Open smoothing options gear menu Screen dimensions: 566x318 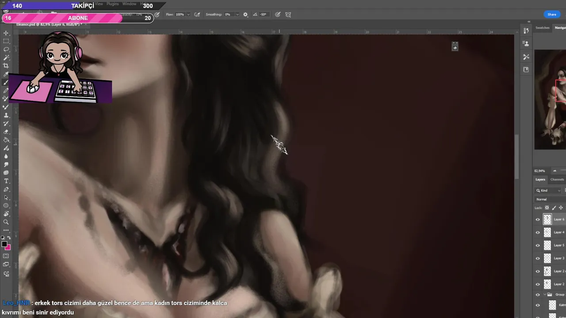pos(245,14)
